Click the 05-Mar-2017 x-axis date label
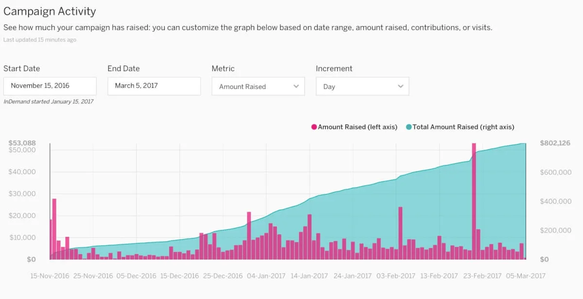 point(526,276)
